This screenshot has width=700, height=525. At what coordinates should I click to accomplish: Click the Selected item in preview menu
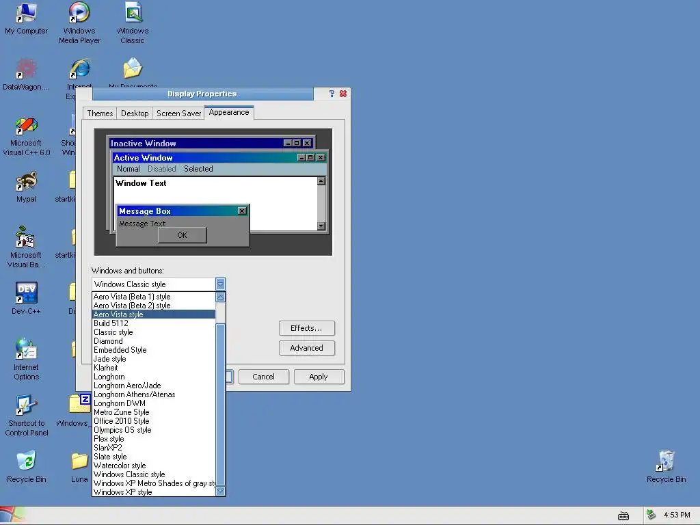coord(198,169)
